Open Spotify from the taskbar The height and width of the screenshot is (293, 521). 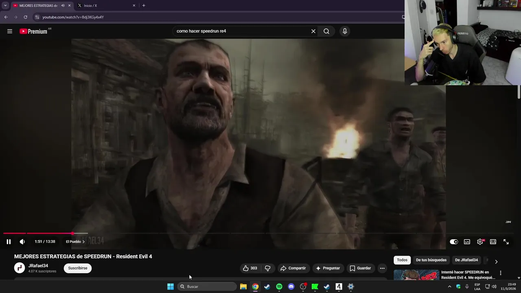(x=279, y=286)
